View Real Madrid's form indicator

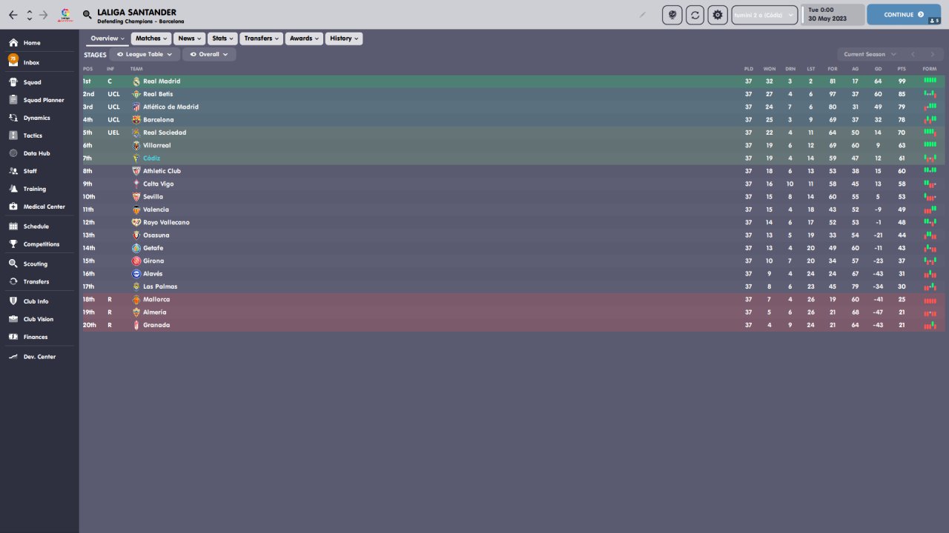pos(930,81)
